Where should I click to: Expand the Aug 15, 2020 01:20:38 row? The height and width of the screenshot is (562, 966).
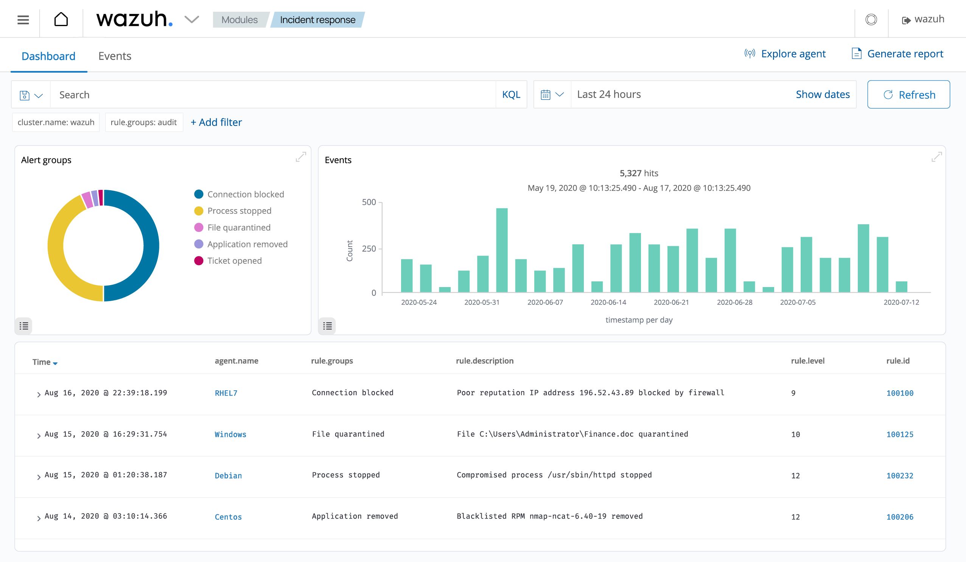click(x=39, y=477)
